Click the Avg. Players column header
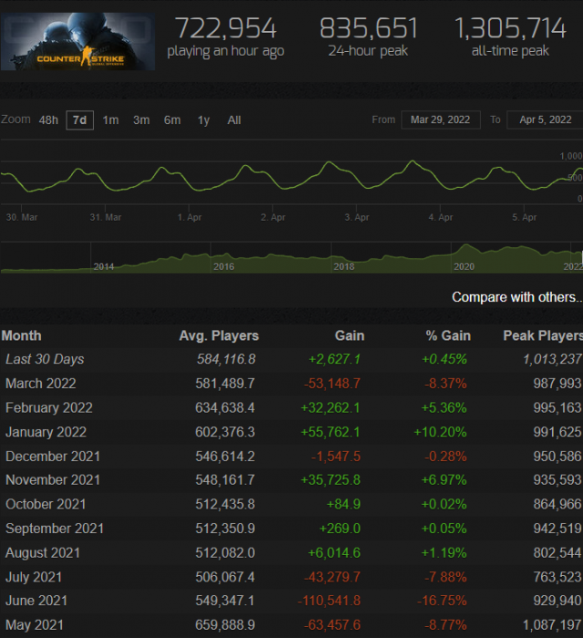Screen dimensions: 583x638 (219, 335)
